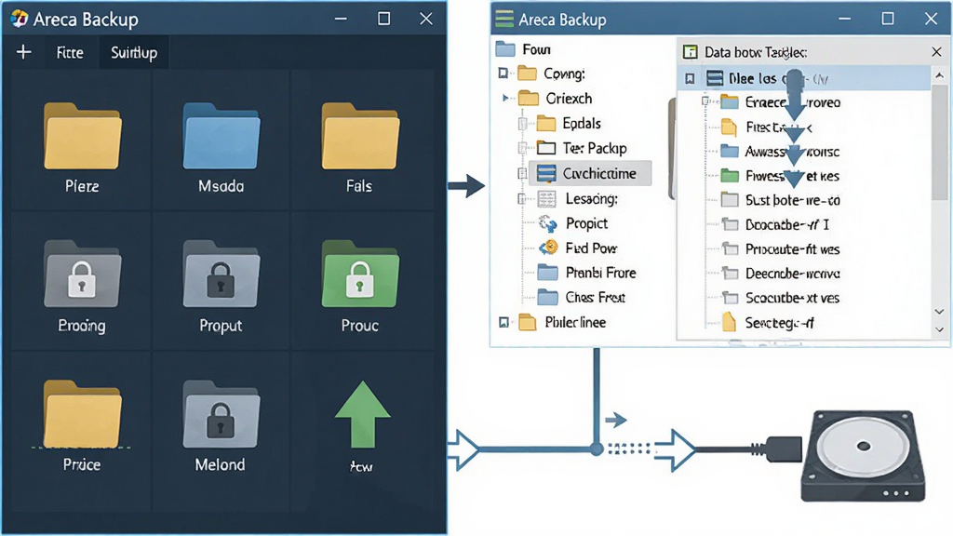This screenshot has width=953, height=536.
Task: Expand the Criexch tree node
Action: [x=505, y=98]
